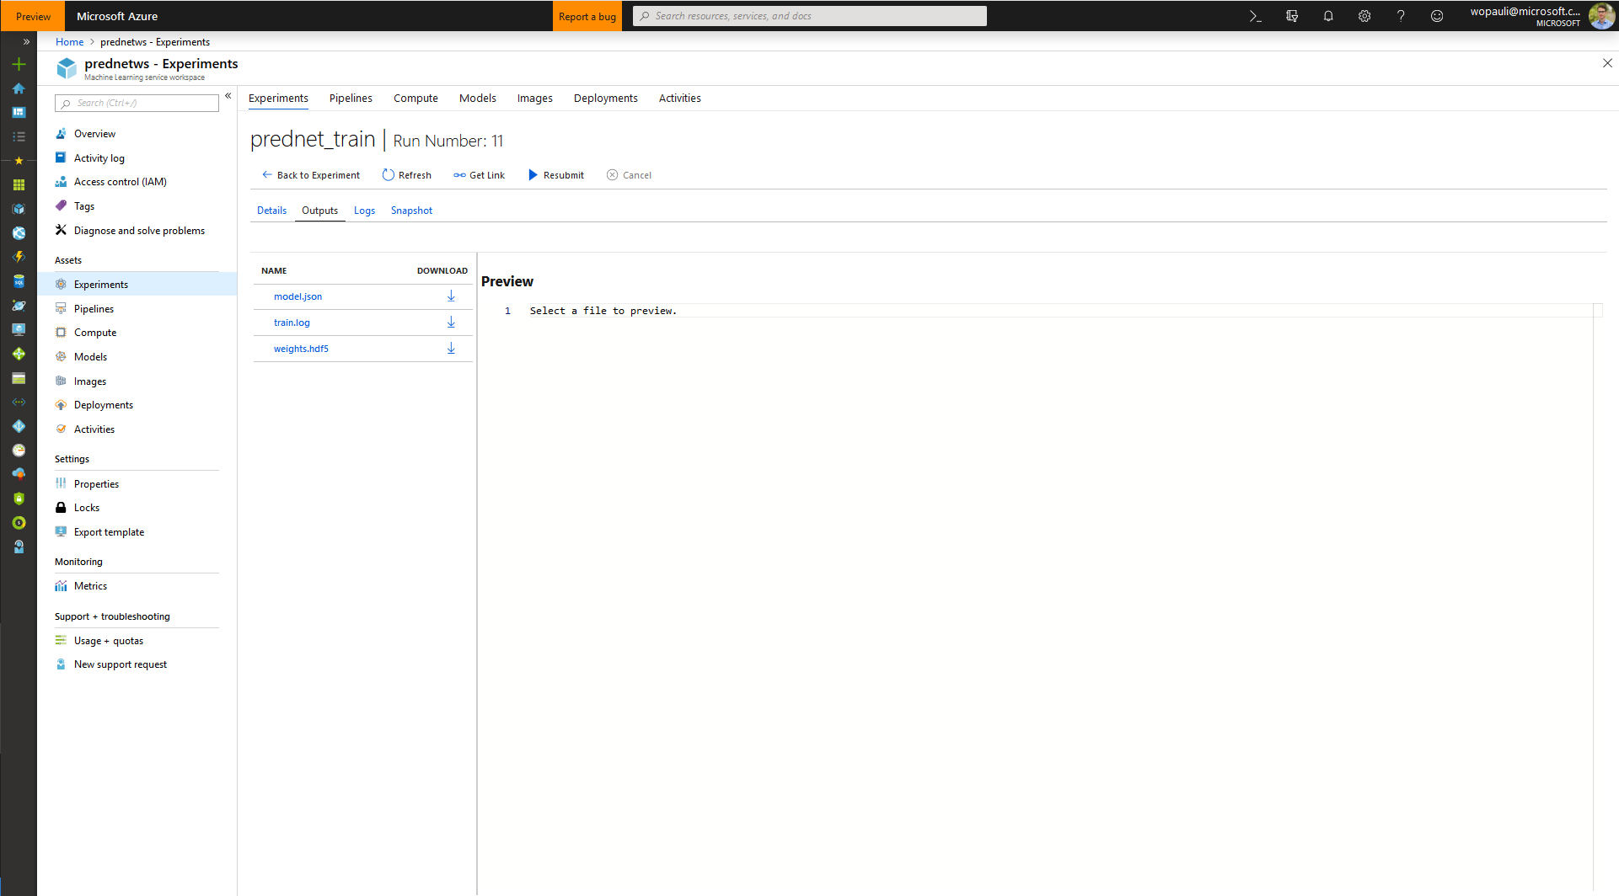Open the Cloud Shell terminal icon
The width and height of the screenshot is (1619, 896).
(1255, 15)
